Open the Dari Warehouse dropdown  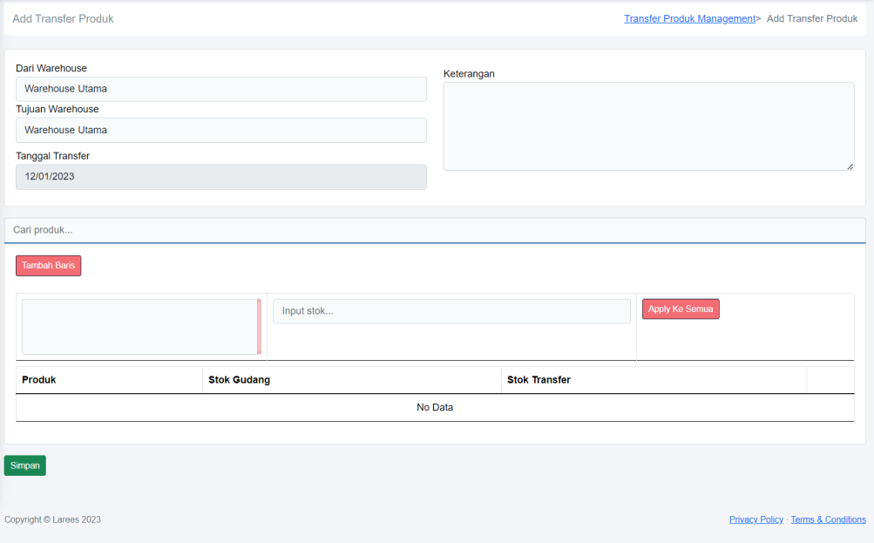tap(220, 89)
